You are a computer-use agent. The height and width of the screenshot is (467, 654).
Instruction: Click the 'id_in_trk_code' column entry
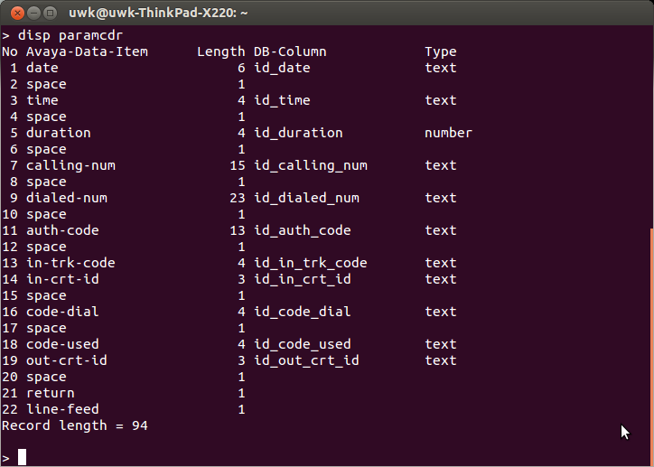pyautogui.click(x=310, y=263)
